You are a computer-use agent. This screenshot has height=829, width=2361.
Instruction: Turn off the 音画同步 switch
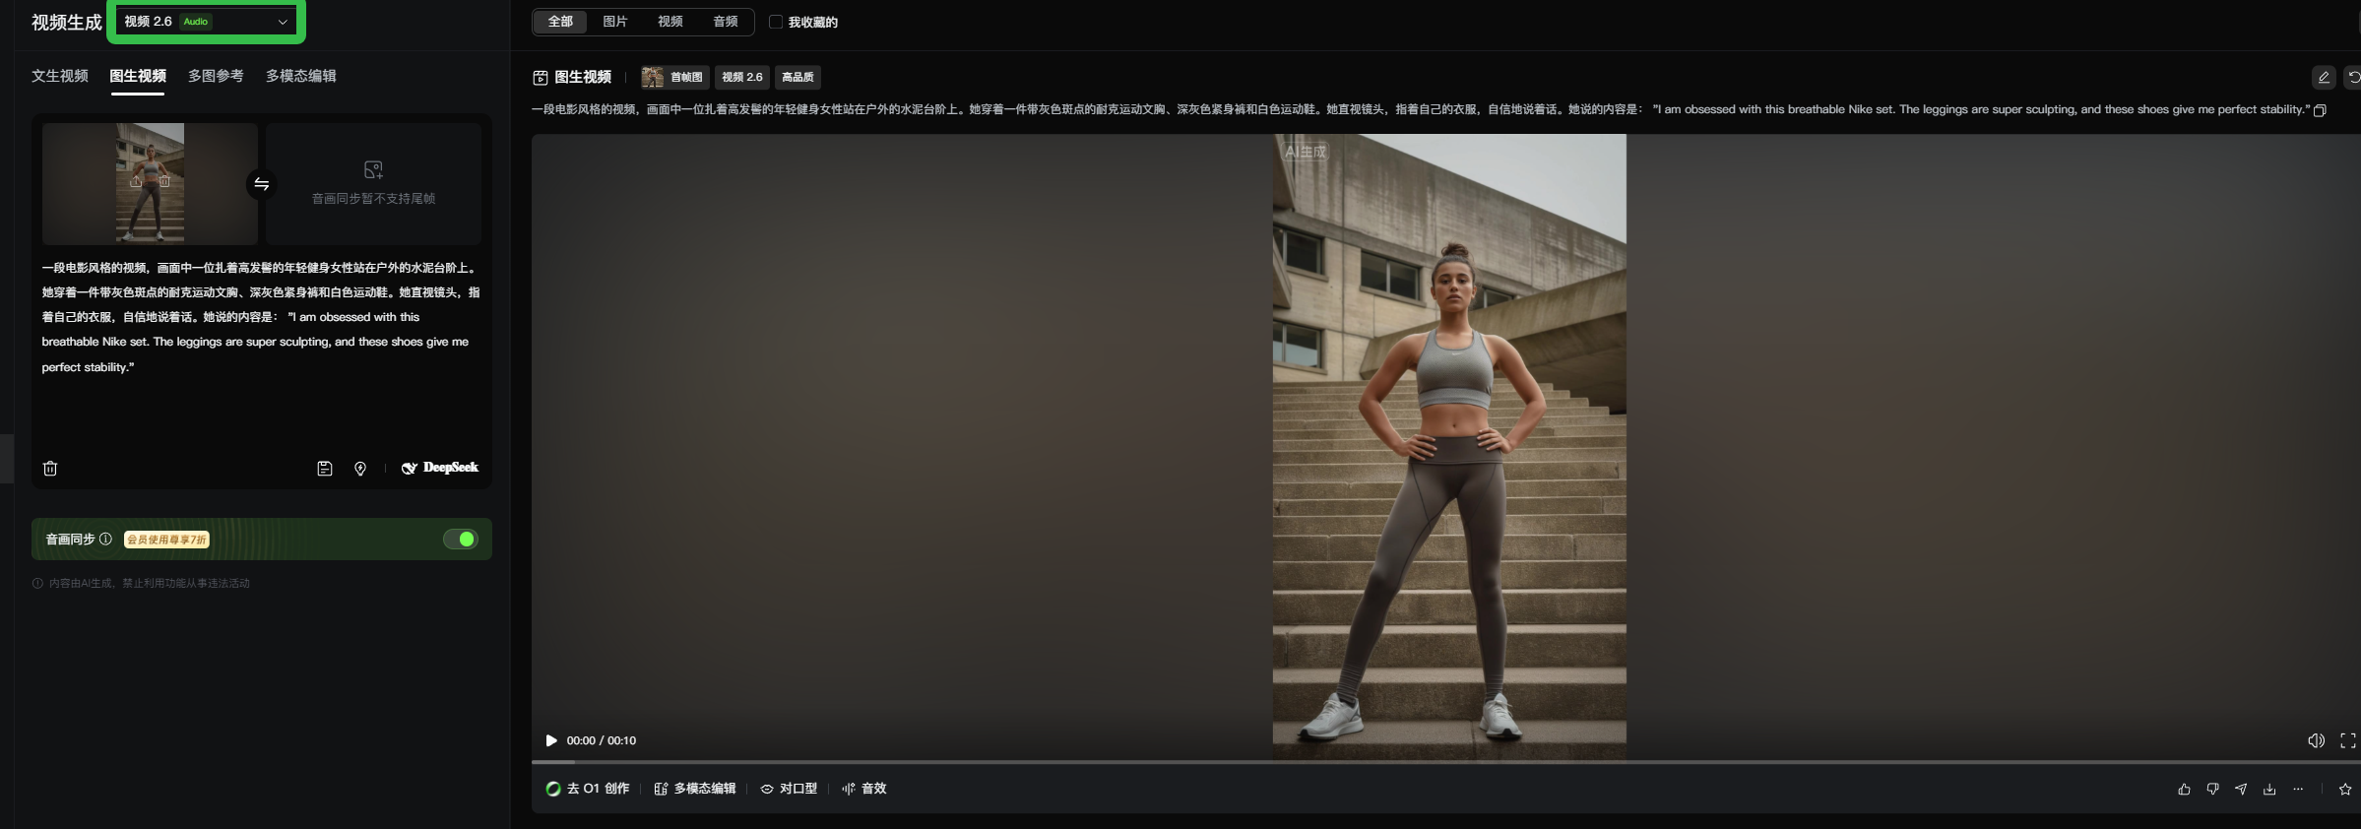[460, 539]
